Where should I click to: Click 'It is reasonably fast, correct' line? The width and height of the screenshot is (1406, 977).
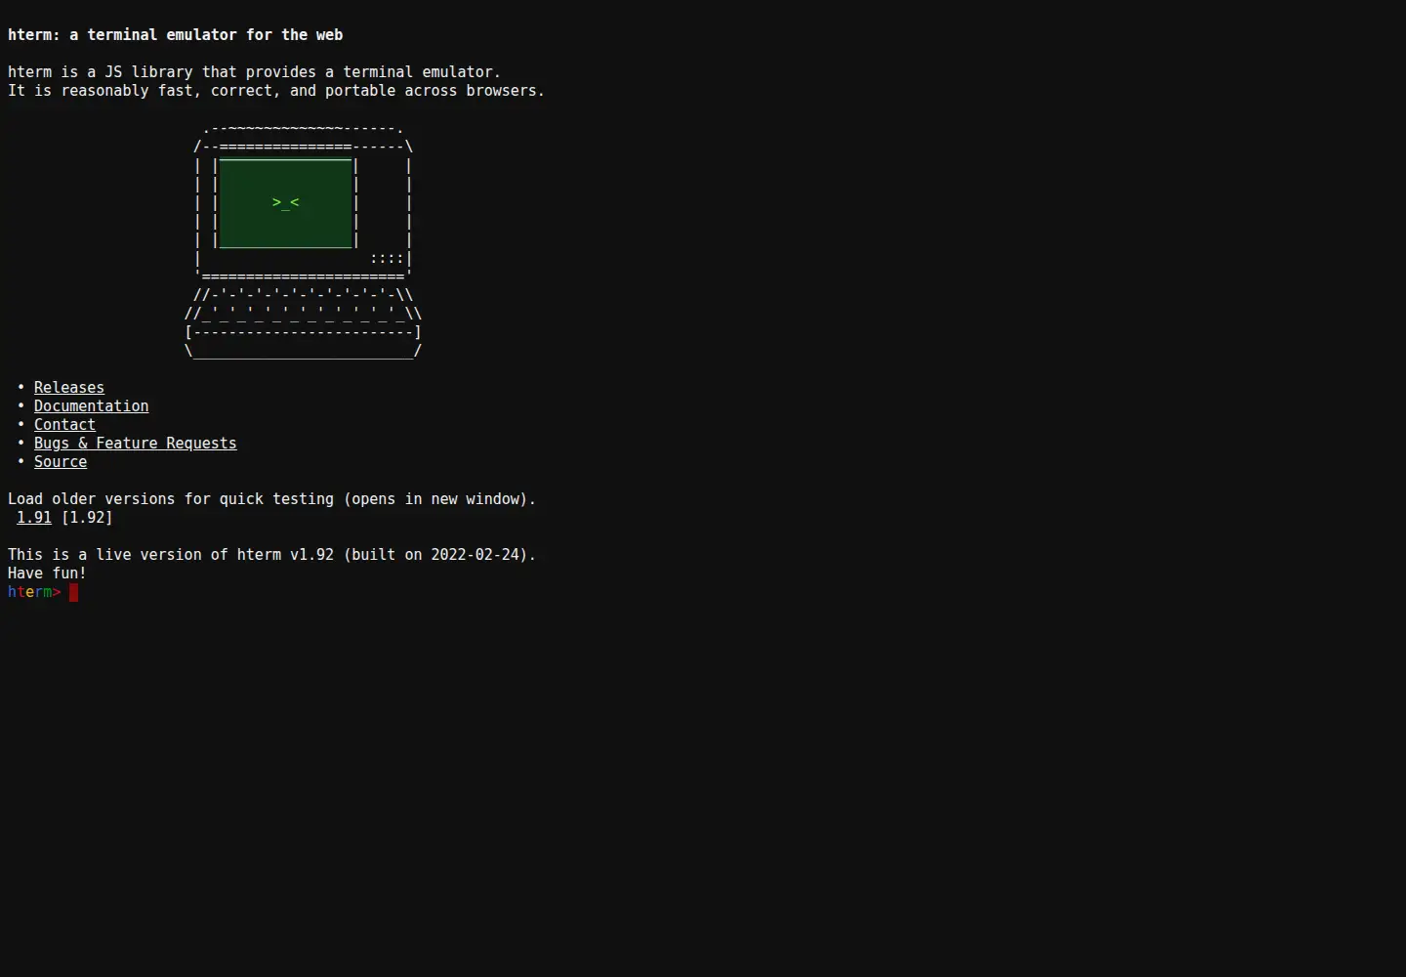point(276,91)
